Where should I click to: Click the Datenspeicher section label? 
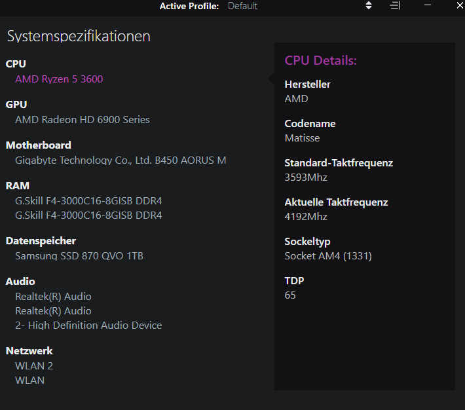click(x=41, y=240)
